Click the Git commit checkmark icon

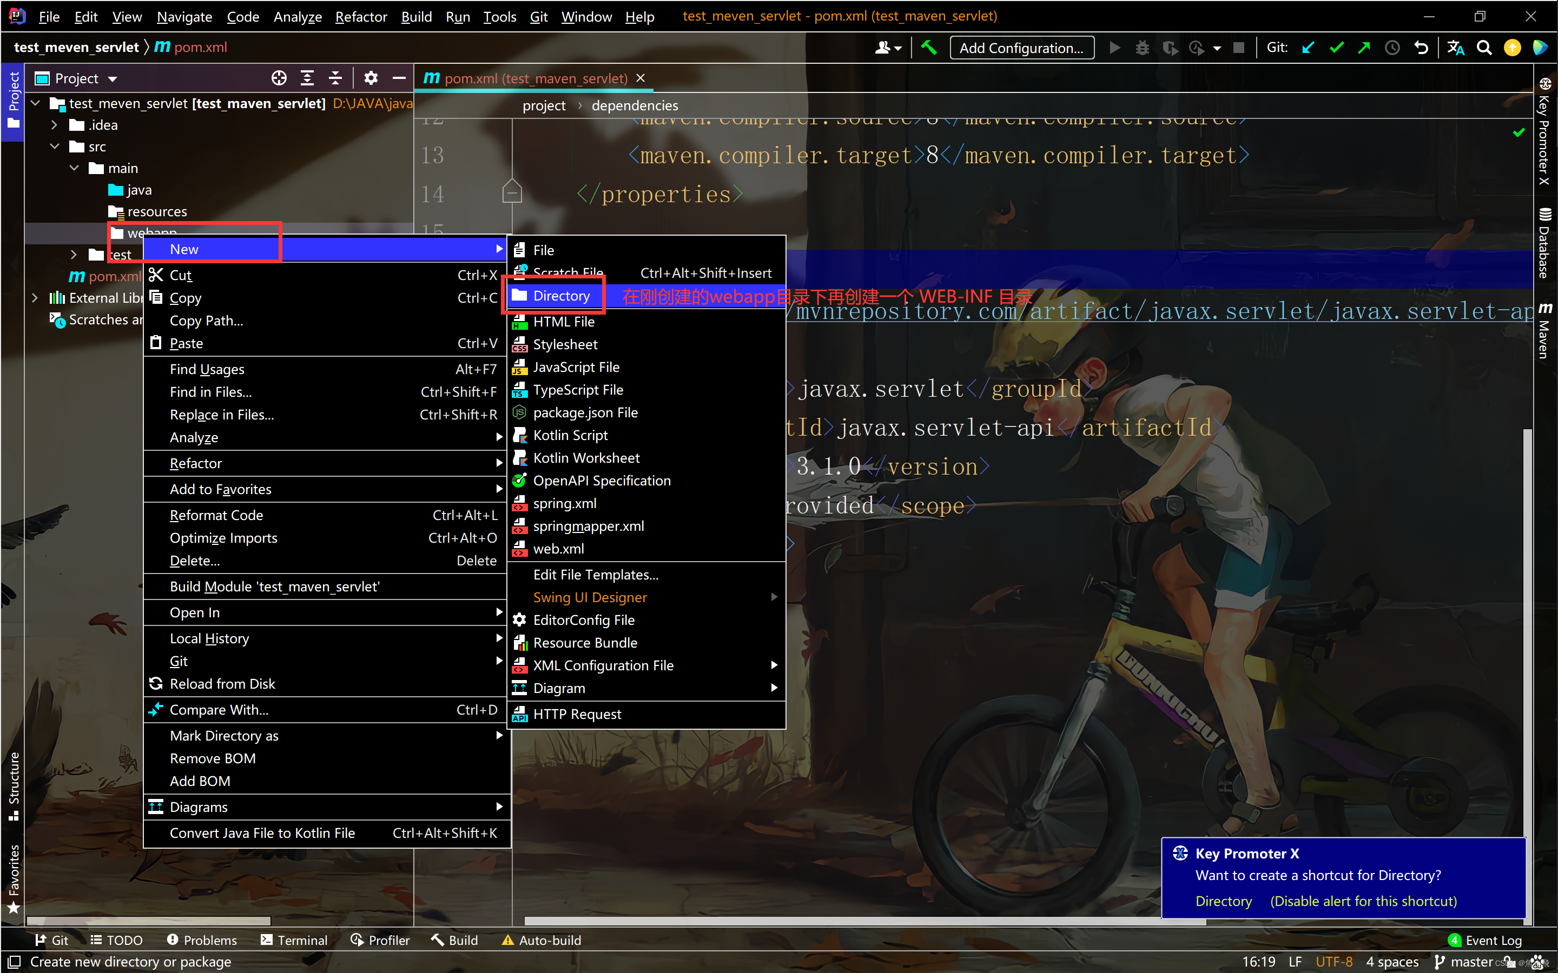[x=1337, y=48]
